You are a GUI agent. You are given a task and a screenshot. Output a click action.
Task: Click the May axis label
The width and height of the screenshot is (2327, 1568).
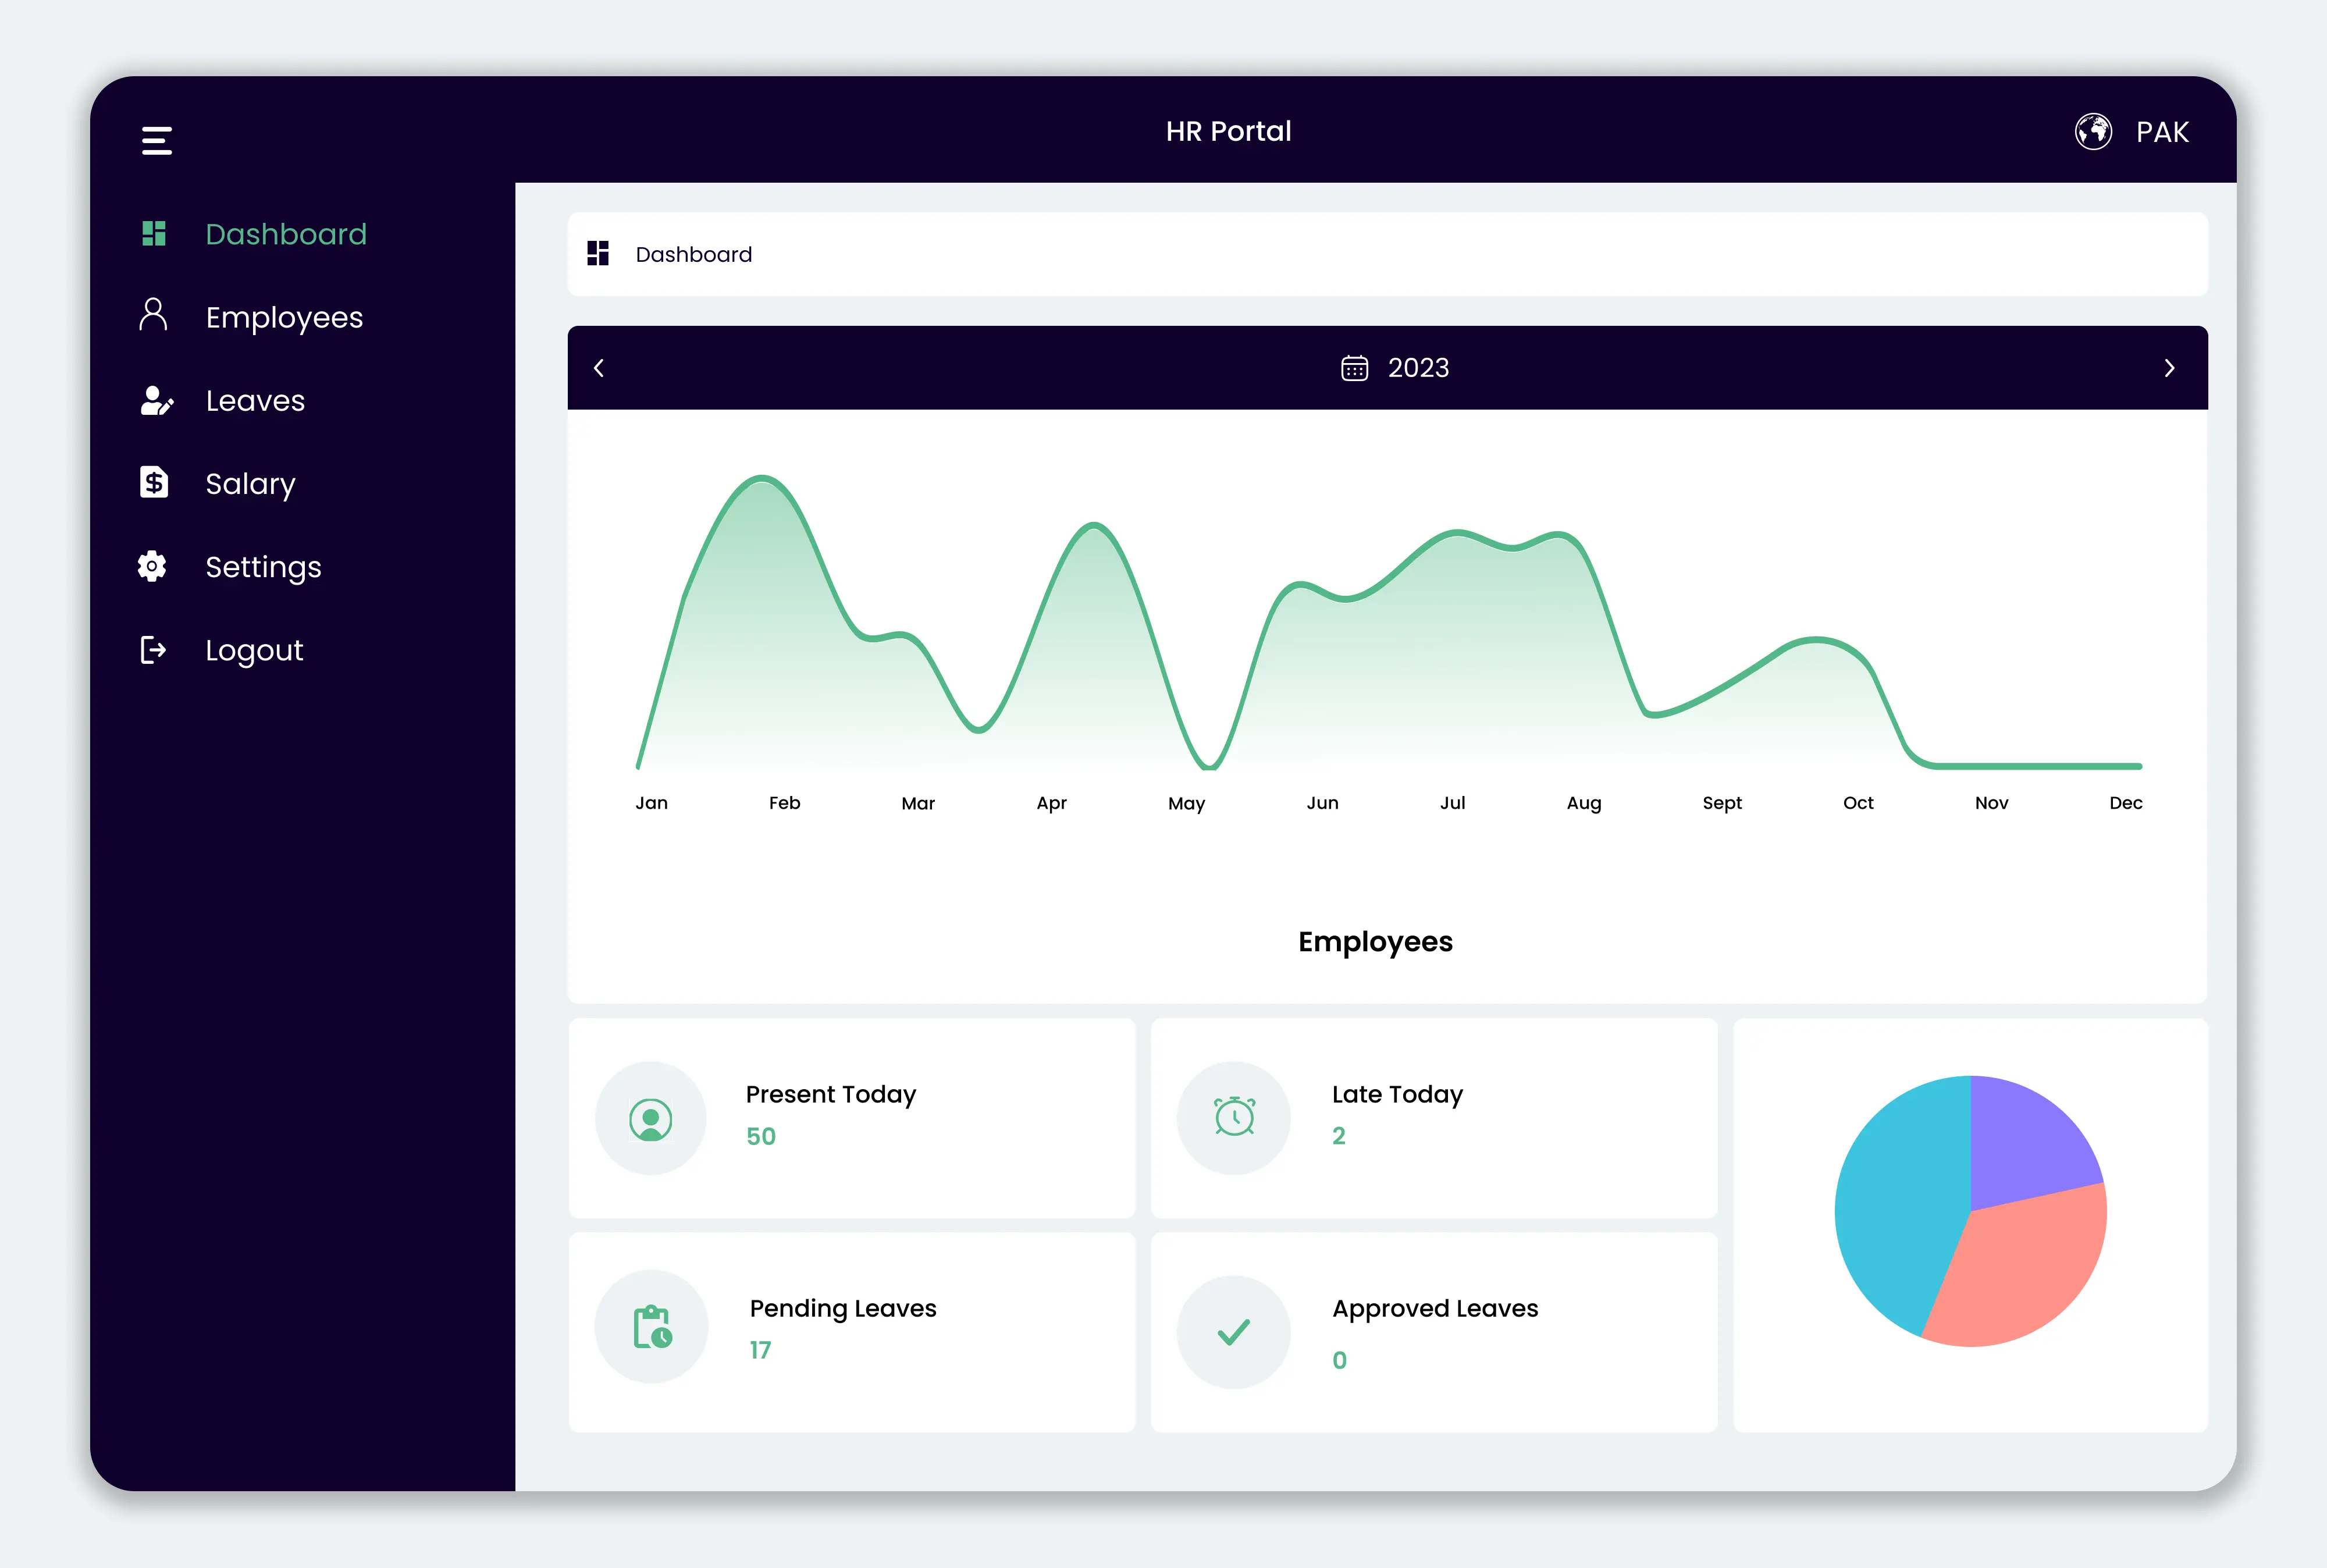pos(1187,804)
